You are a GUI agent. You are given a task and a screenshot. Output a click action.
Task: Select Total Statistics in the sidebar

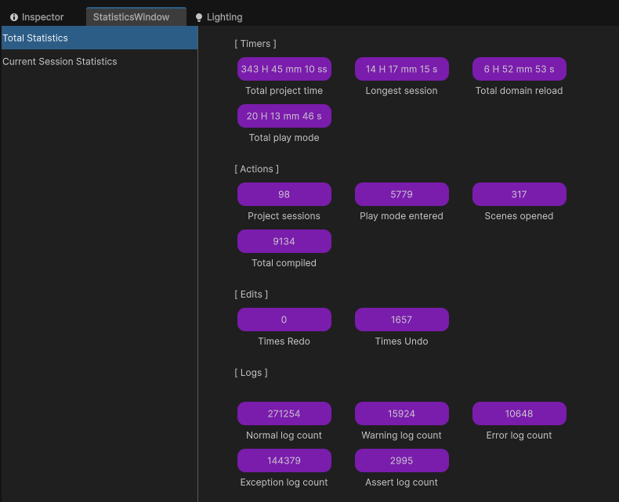(99, 38)
